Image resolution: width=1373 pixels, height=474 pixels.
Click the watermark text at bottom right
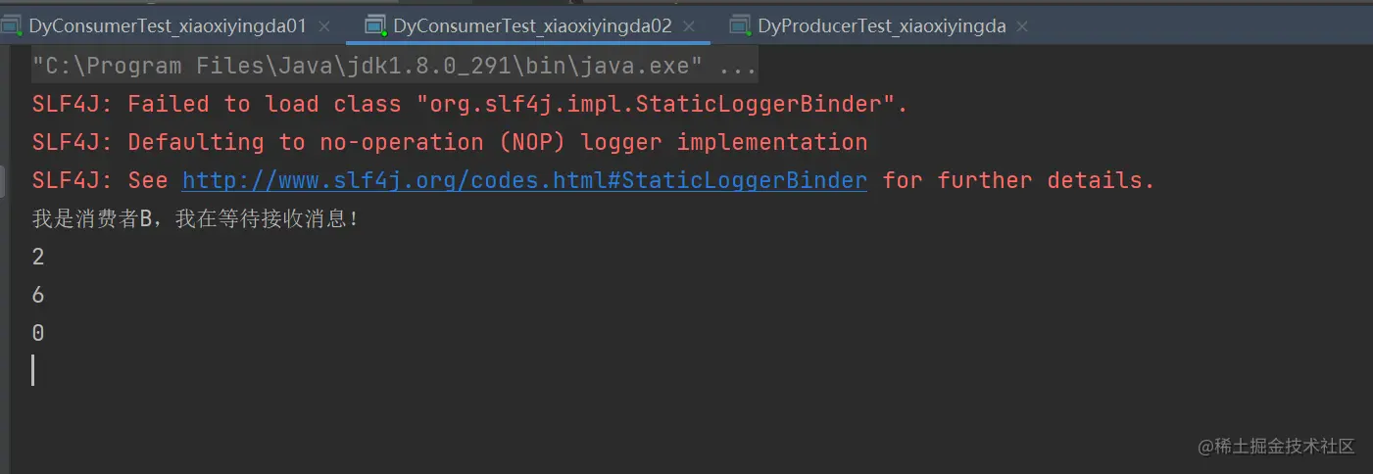tap(1276, 446)
